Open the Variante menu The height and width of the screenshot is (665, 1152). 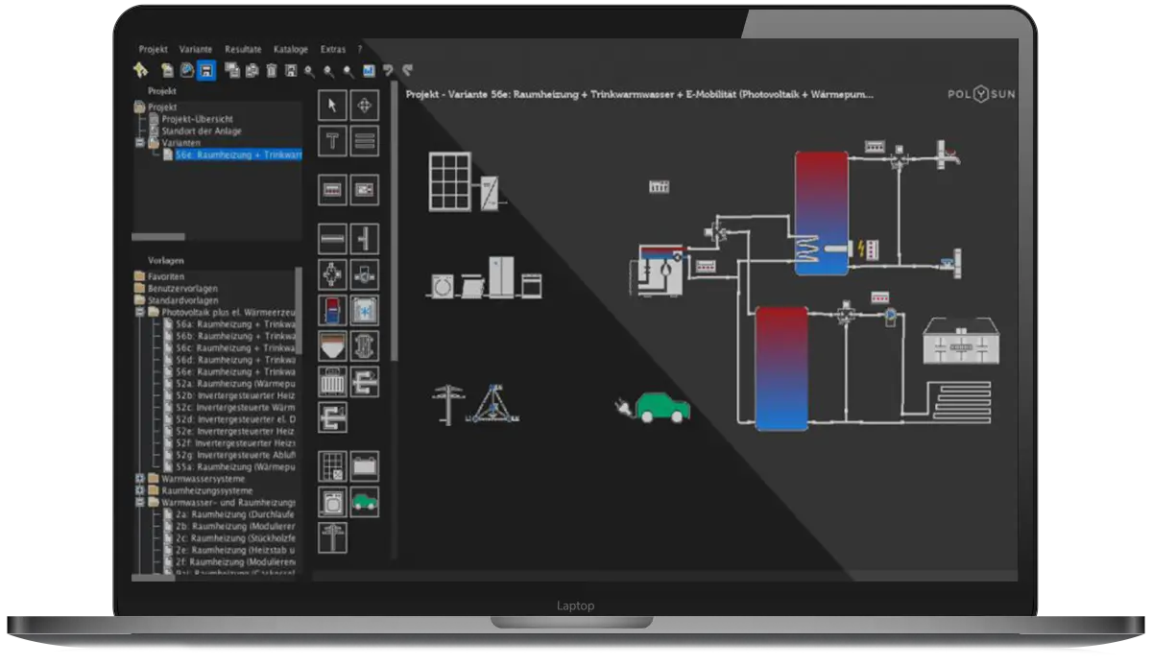click(196, 49)
